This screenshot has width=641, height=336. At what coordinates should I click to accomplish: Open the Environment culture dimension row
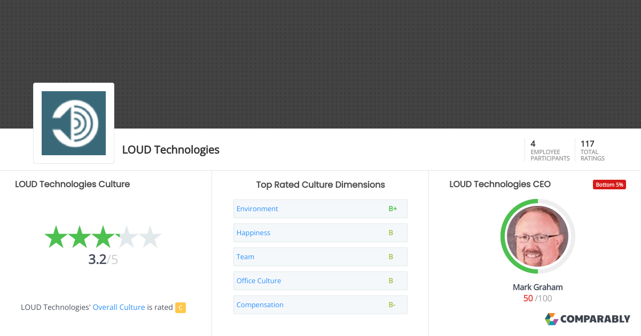[x=320, y=209]
